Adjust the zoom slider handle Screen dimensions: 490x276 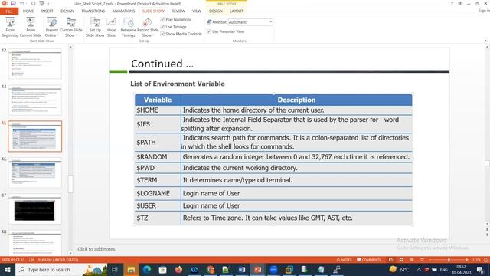pos(449,260)
